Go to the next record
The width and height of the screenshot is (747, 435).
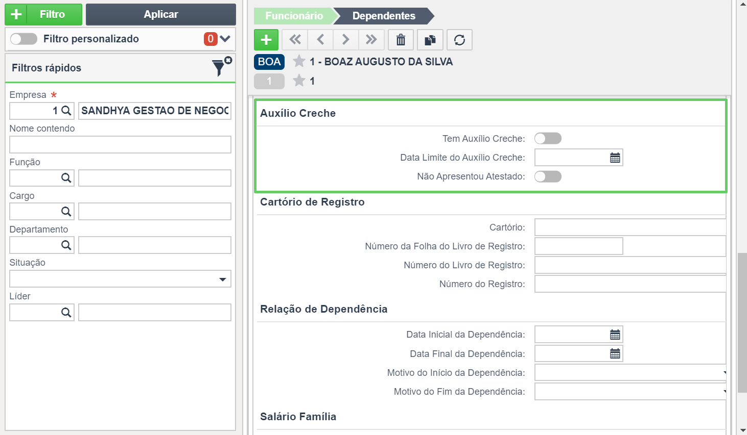346,40
